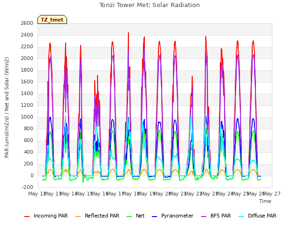Click the 1600 y-axis tick label
300x225 pixels.
click(x=27, y=82)
